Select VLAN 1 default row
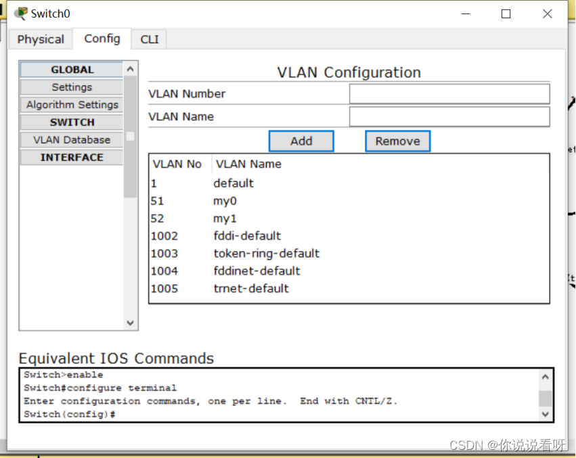576x458 pixels. click(x=349, y=183)
